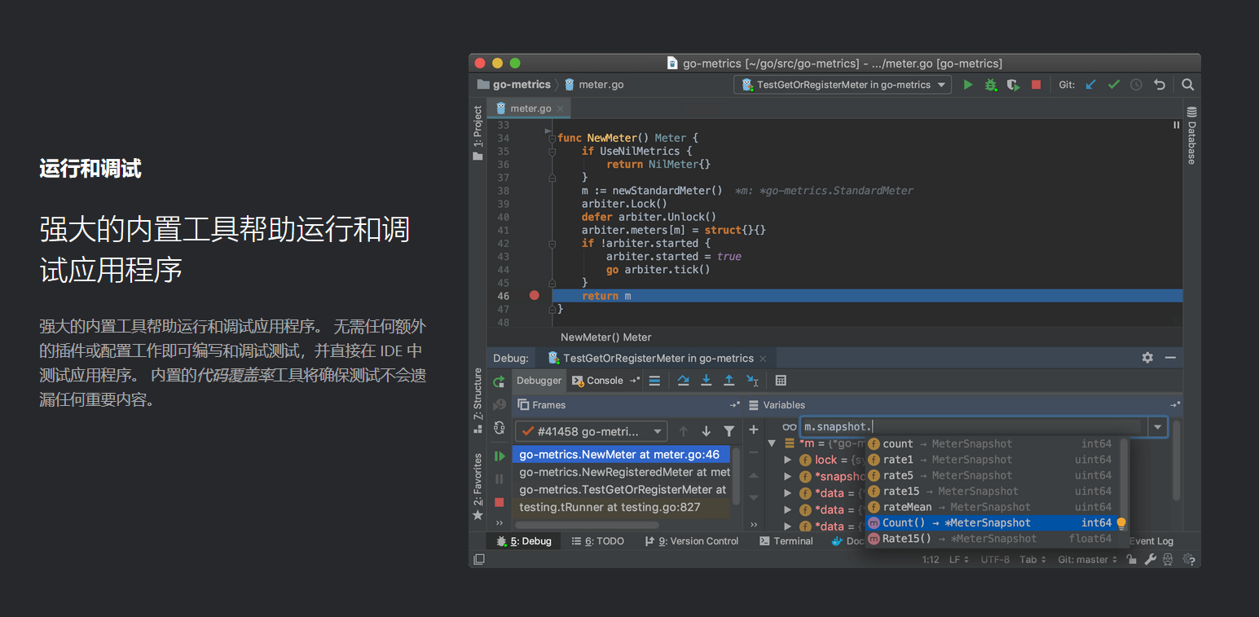Run the TestGetOrRegisterMeter configuration with green play icon
The image size is (1259, 617).
[x=968, y=85]
